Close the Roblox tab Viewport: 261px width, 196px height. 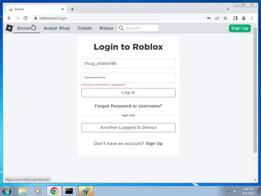click(63, 9)
